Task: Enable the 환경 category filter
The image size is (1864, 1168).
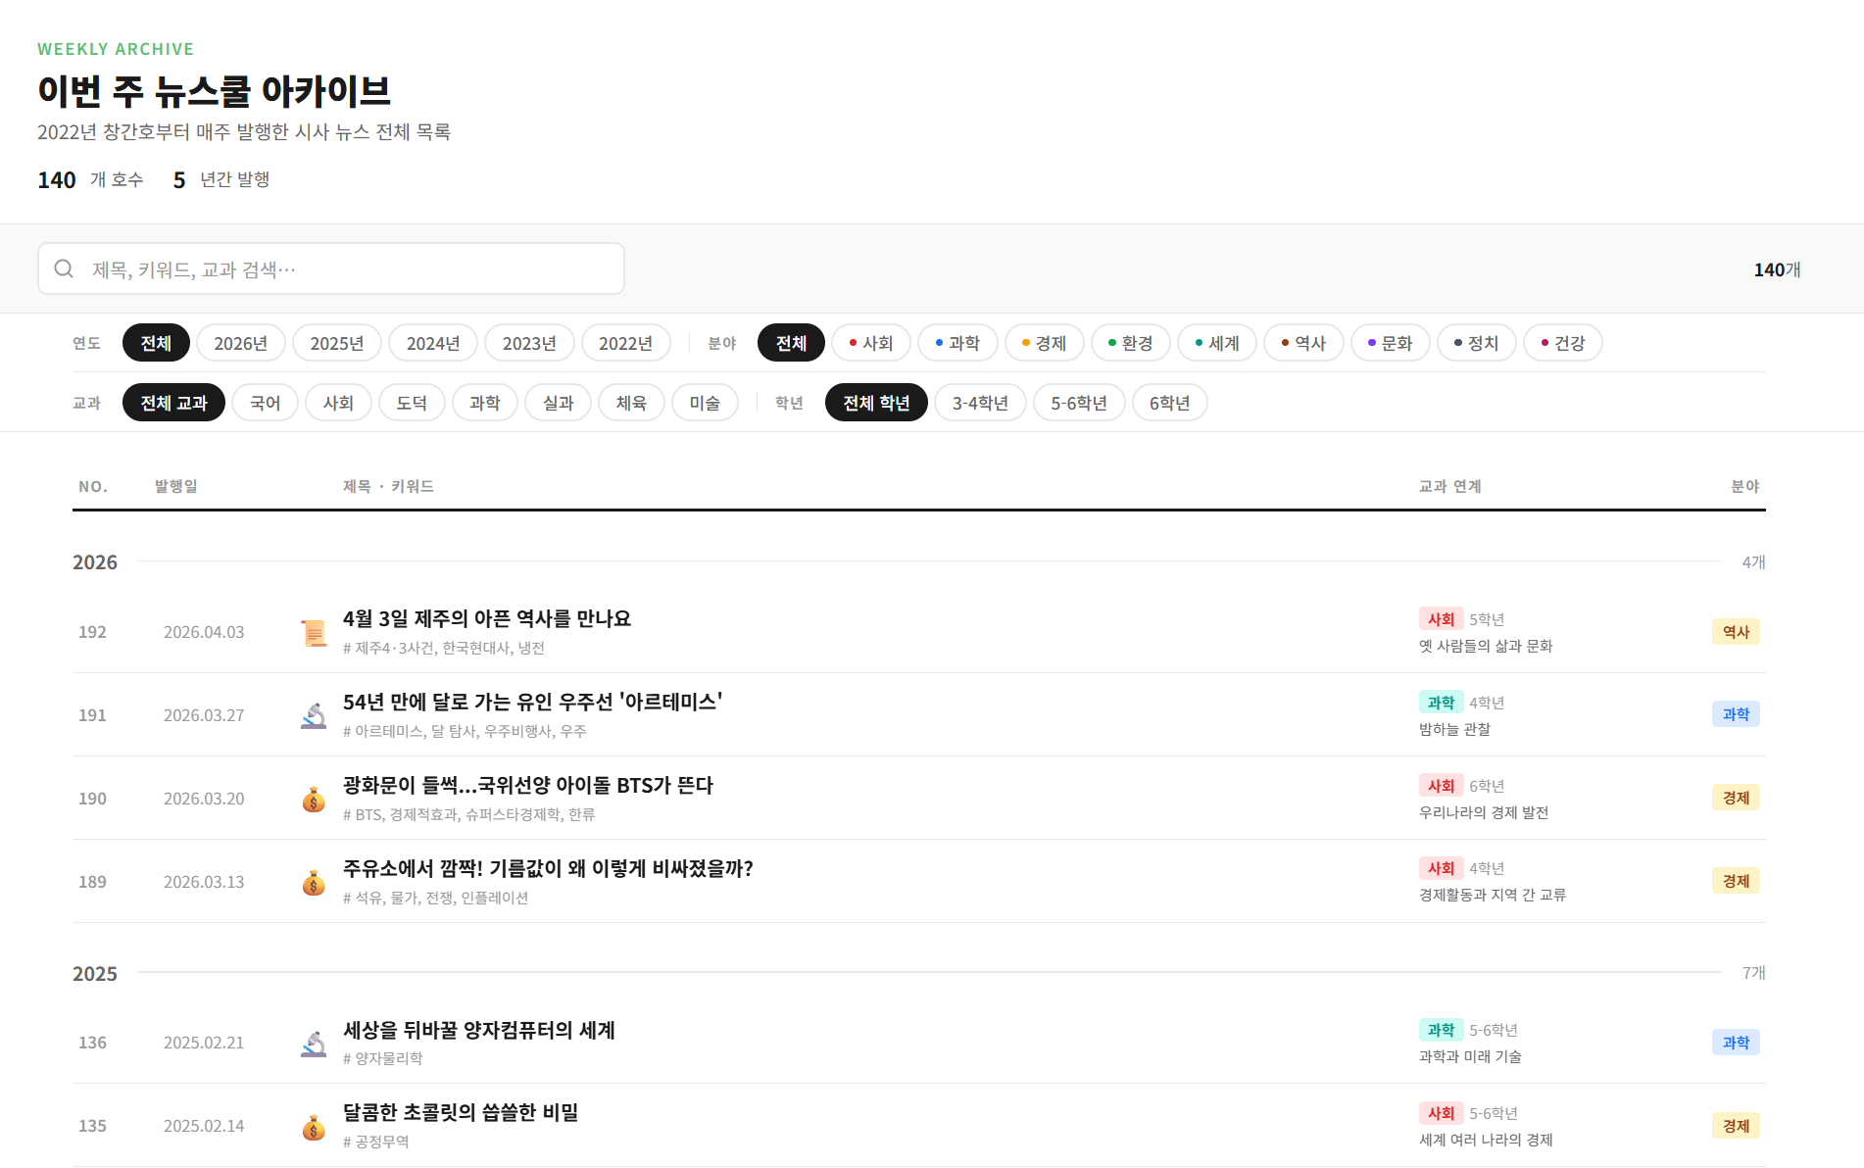Action: pyautogui.click(x=1130, y=343)
